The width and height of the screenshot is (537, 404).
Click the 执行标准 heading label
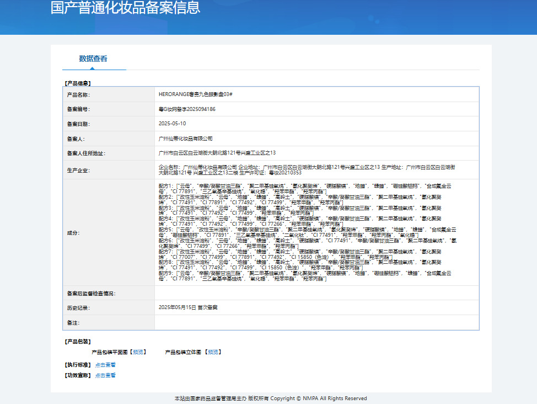point(78,365)
